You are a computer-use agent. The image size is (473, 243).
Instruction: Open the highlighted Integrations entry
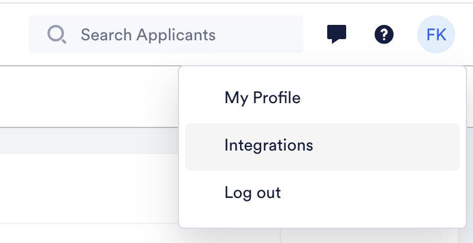pyautogui.click(x=322, y=147)
